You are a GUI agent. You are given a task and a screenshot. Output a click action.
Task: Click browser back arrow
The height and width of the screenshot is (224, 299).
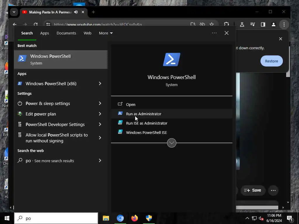click(x=15, y=24)
